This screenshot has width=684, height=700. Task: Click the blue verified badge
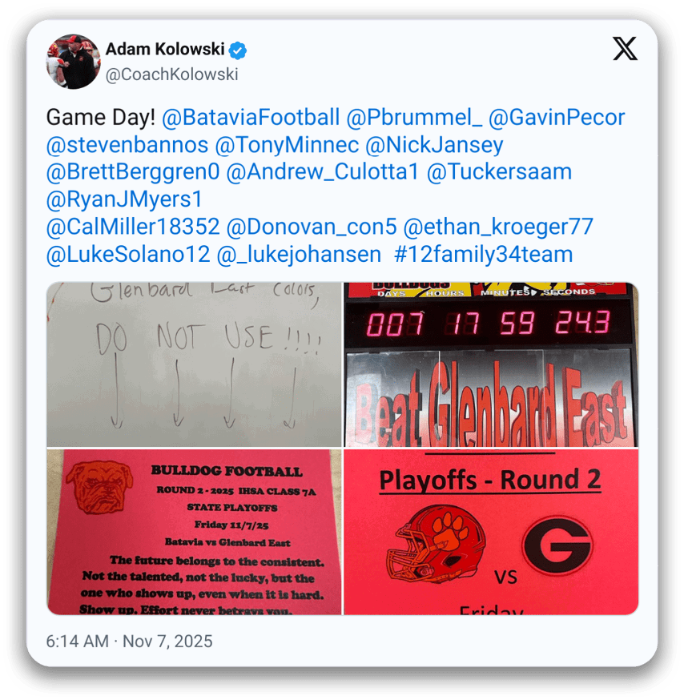tap(238, 50)
